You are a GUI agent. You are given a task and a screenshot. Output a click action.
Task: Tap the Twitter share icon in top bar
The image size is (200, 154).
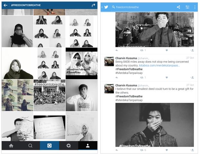point(178,7)
